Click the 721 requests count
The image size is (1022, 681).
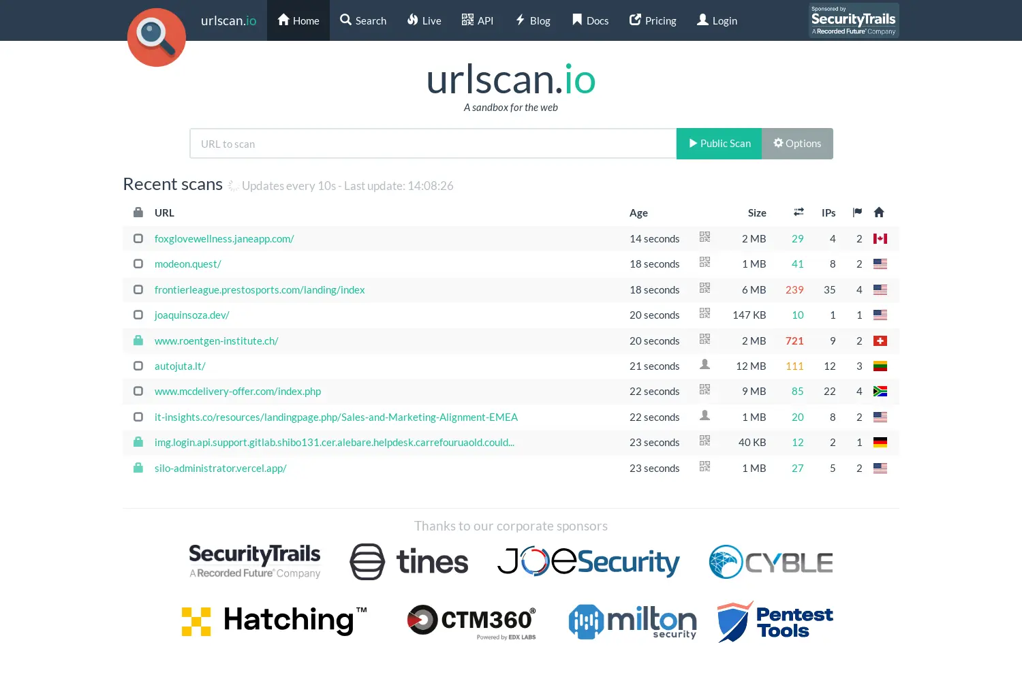tap(794, 340)
